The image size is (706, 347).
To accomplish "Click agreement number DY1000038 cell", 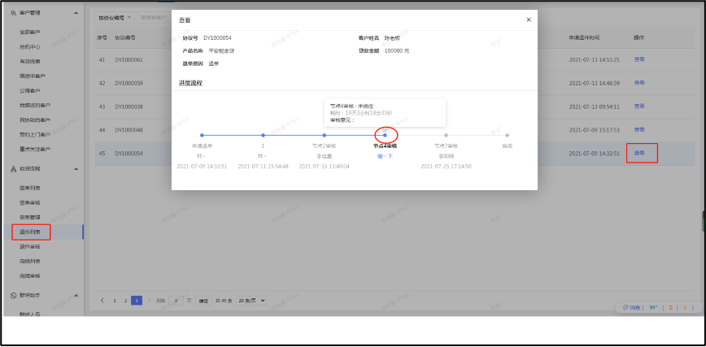I will pyautogui.click(x=129, y=106).
